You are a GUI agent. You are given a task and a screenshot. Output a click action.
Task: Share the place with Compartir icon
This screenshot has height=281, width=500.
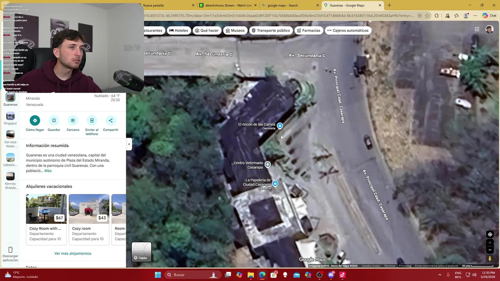tap(111, 121)
